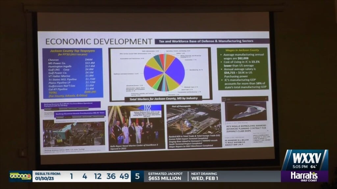The width and height of the screenshot is (337, 189).
Task: Click the 'Rolls-Royce Naval Marine Center' caption
Action: point(134,147)
